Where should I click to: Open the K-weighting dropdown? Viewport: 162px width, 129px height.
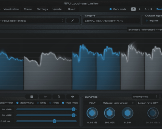pyautogui.click(x=145, y=97)
